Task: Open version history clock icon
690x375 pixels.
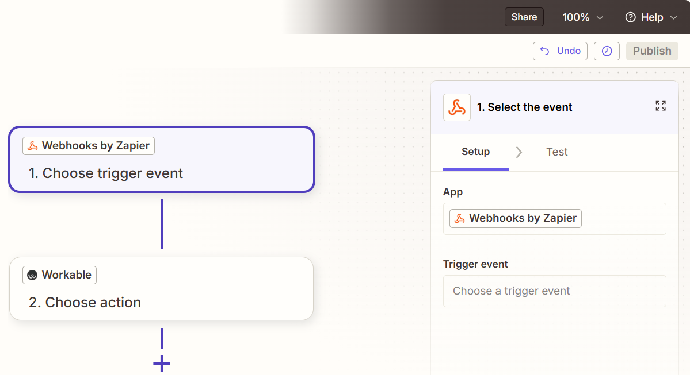Action: 607,51
